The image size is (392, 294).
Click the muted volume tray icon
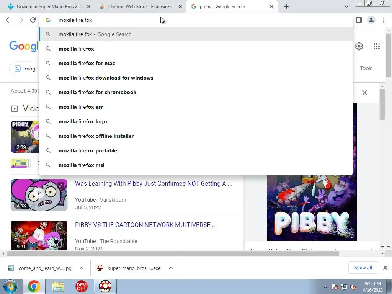(x=353, y=287)
